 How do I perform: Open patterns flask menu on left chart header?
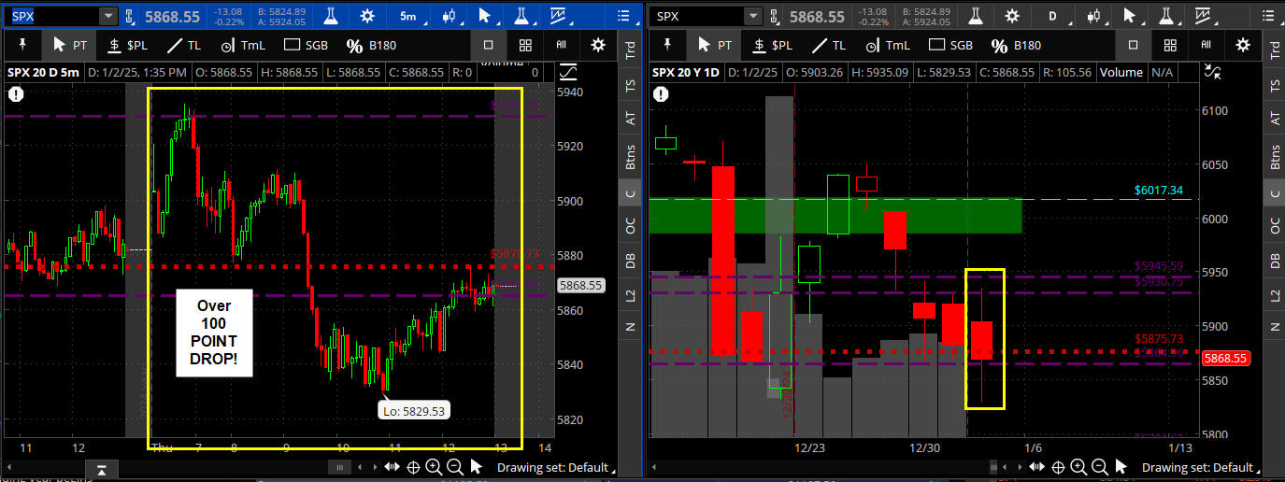click(x=522, y=16)
